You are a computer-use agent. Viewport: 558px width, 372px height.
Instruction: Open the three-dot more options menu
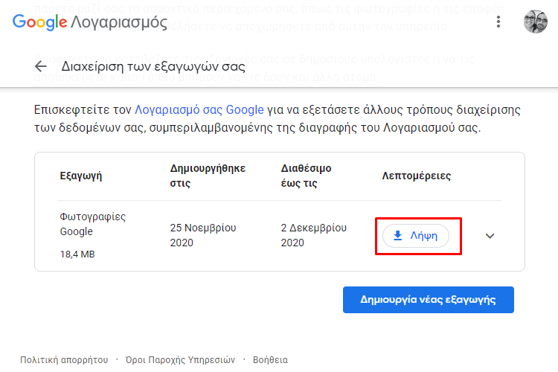point(498,22)
